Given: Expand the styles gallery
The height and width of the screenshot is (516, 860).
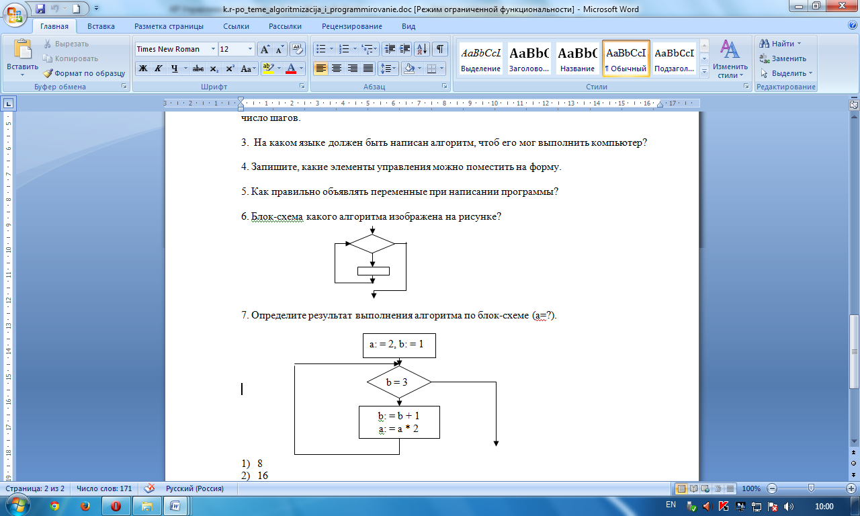Looking at the screenshot, I should click(704, 71).
